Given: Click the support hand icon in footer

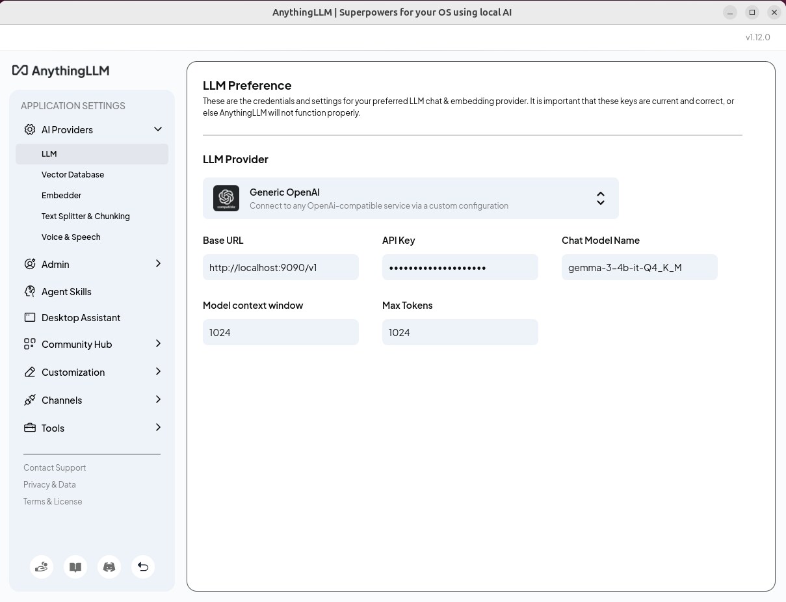Looking at the screenshot, I should pos(42,567).
